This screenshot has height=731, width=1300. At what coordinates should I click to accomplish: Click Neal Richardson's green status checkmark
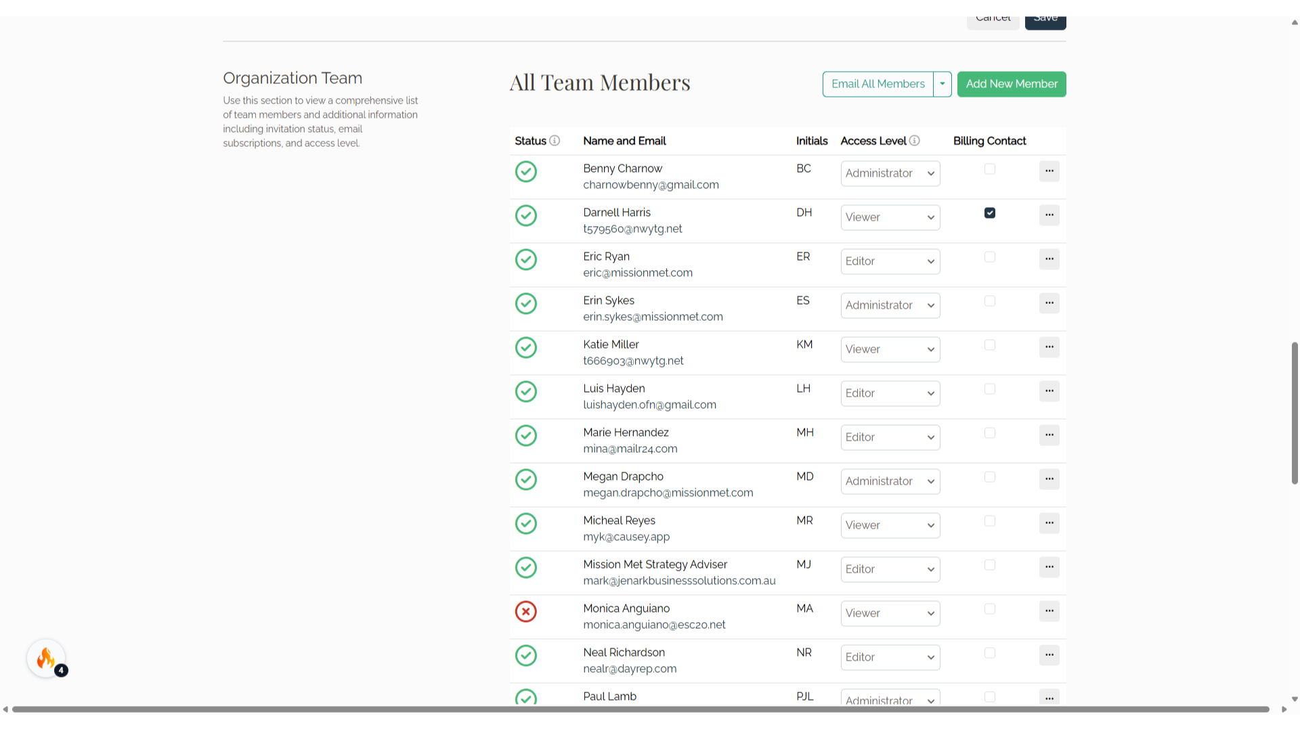(526, 656)
